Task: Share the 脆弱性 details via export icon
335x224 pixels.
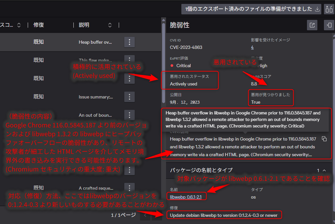Action: [x=312, y=25]
